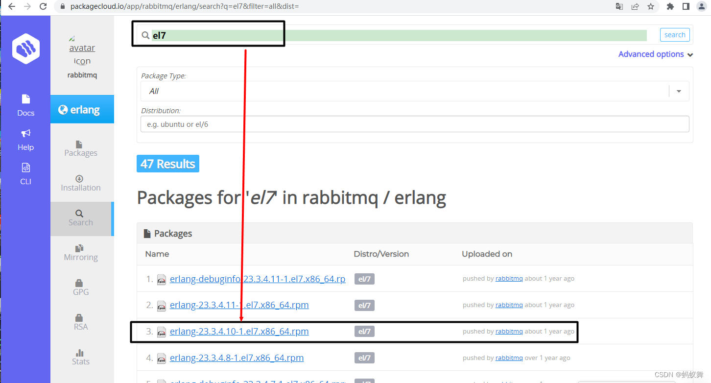The width and height of the screenshot is (711, 383).
Task: Click the lock icon in address bar
Action: pyautogui.click(x=62, y=7)
